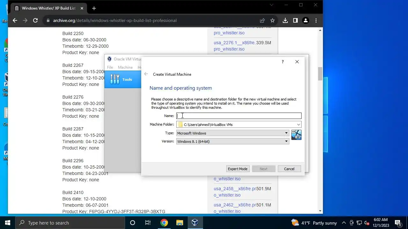Click the browser page vertical scrollbar thumb
The width and height of the screenshot is (408, 229).
[320, 74]
